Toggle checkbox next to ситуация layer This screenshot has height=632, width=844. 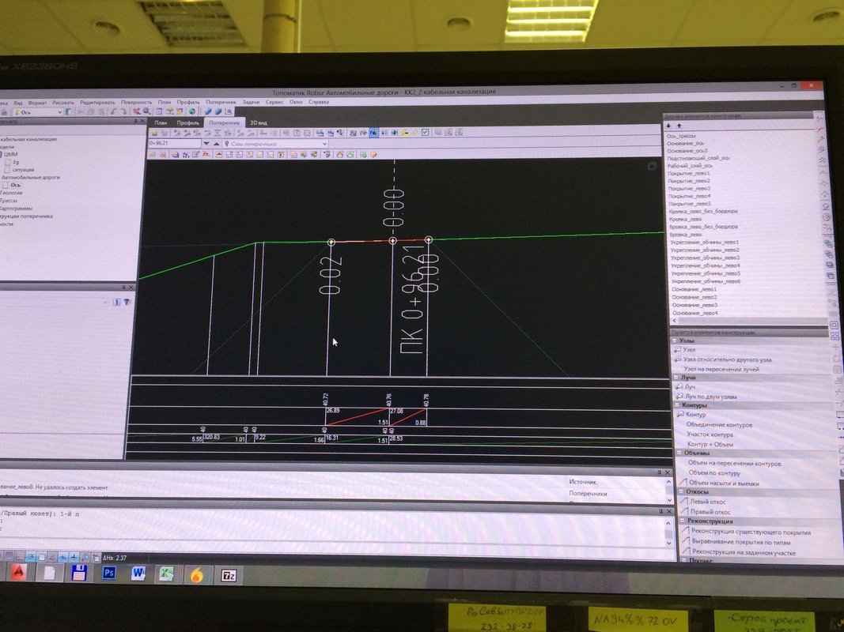[x=7, y=169]
